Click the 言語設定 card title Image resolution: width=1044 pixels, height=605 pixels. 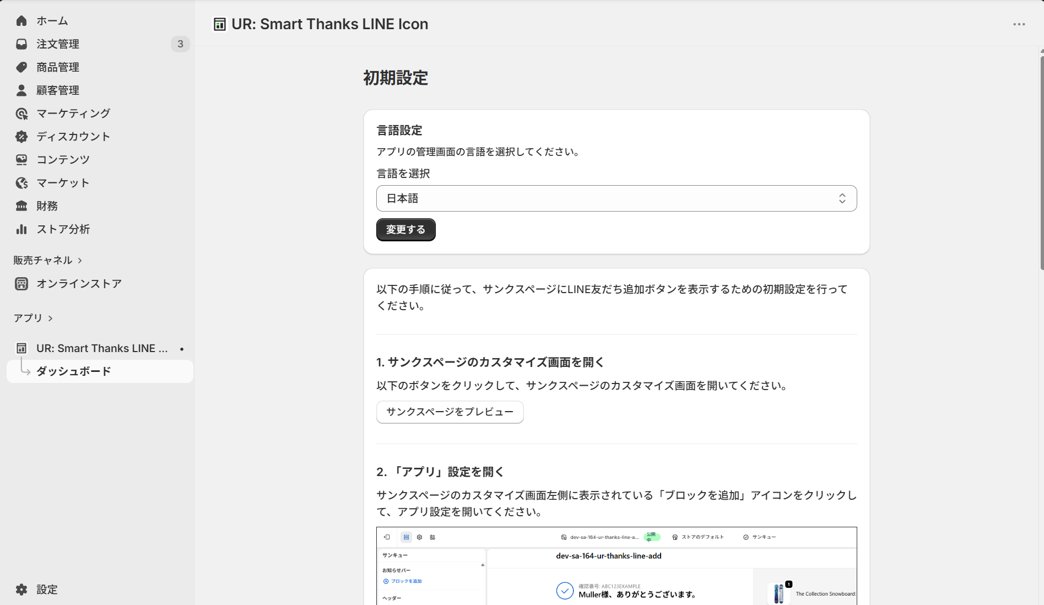[x=399, y=131]
